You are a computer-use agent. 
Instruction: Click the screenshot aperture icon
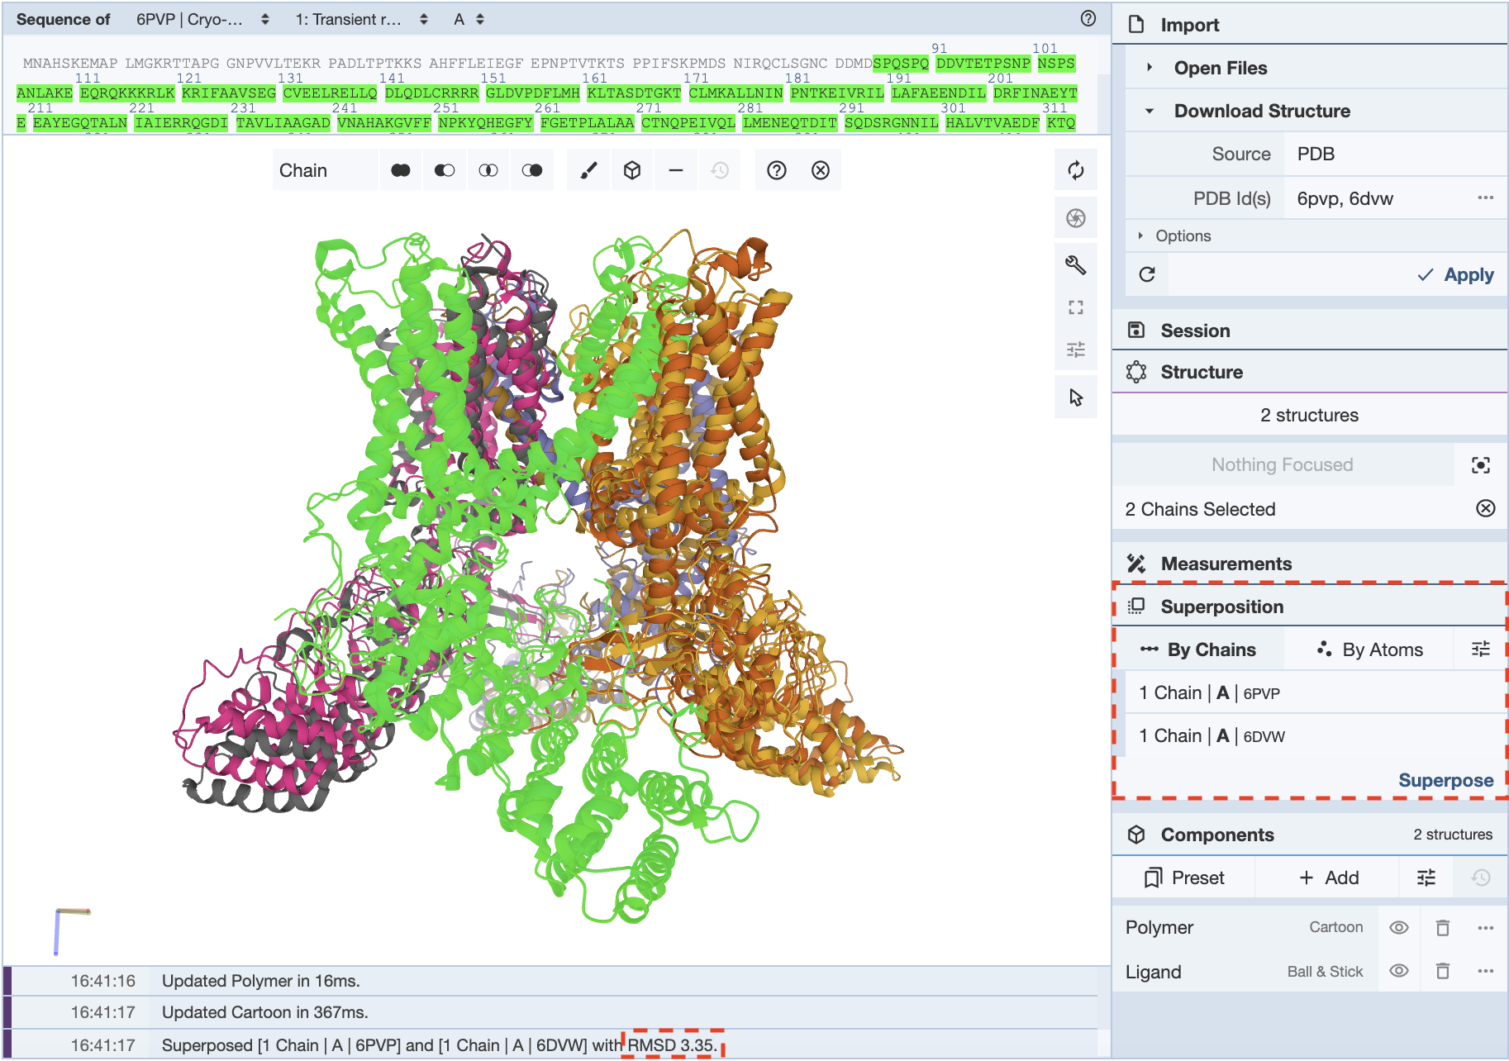click(1075, 218)
